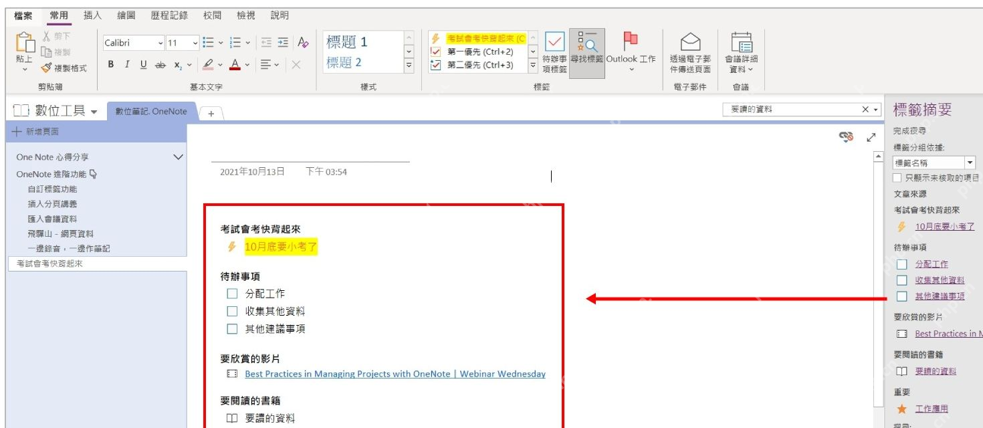Click the paragraph alignment icon
This screenshot has width=983, height=428.
(x=265, y=65)
